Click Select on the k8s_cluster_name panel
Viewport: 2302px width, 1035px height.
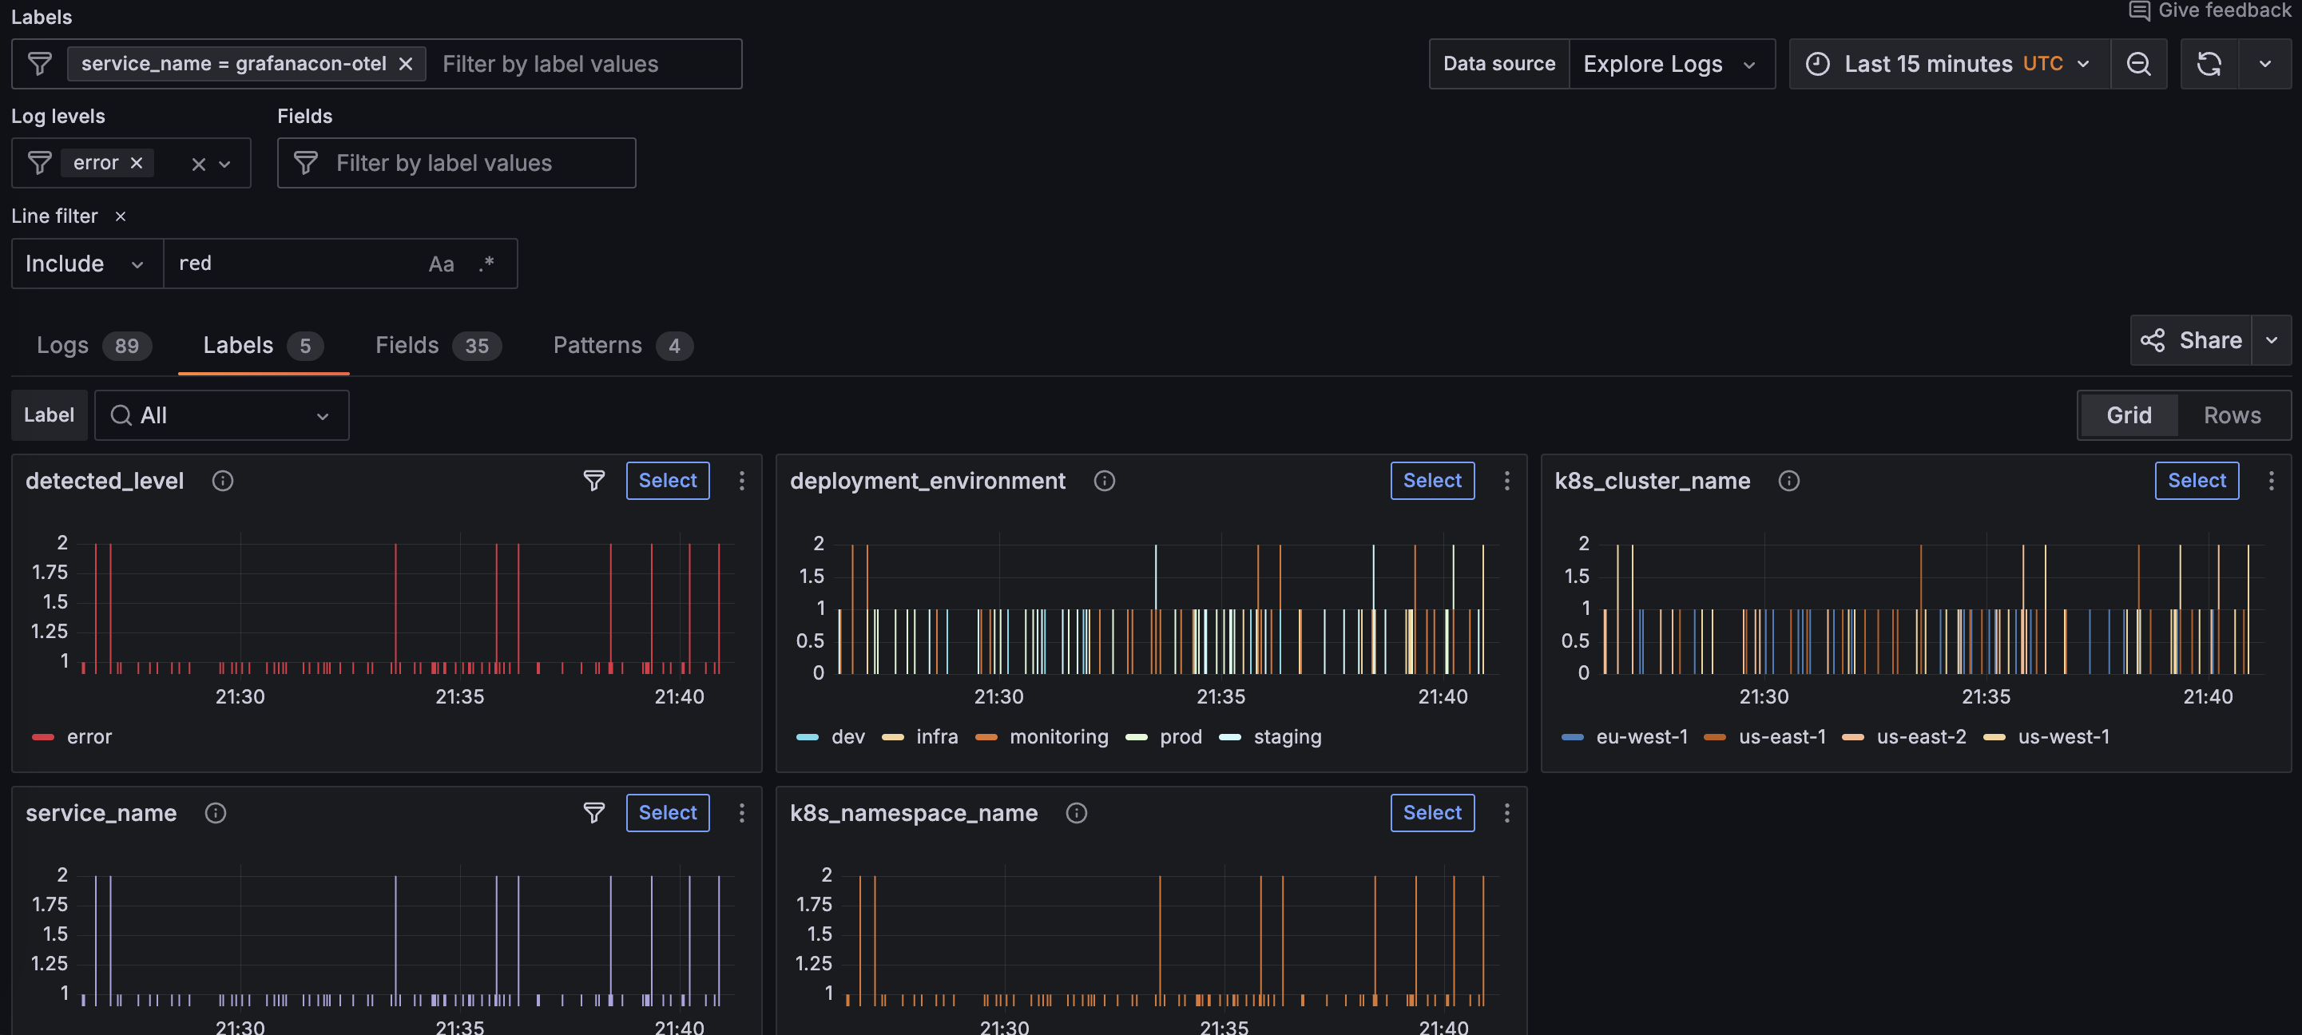coord(2196,481)
